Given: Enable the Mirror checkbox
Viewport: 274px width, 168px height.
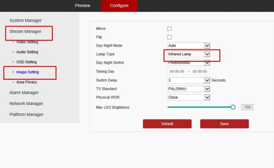Looking at the screenshot, I should tap(169, 29).
